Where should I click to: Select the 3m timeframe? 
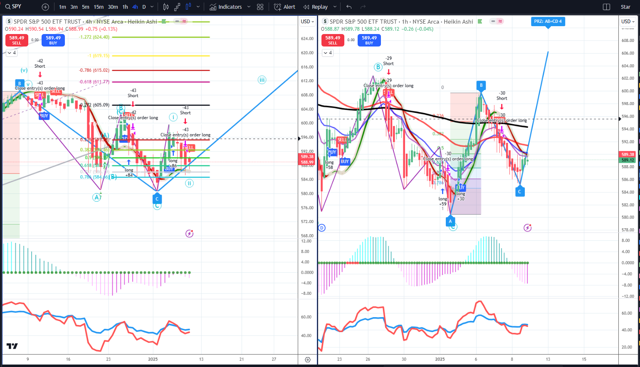74,7
